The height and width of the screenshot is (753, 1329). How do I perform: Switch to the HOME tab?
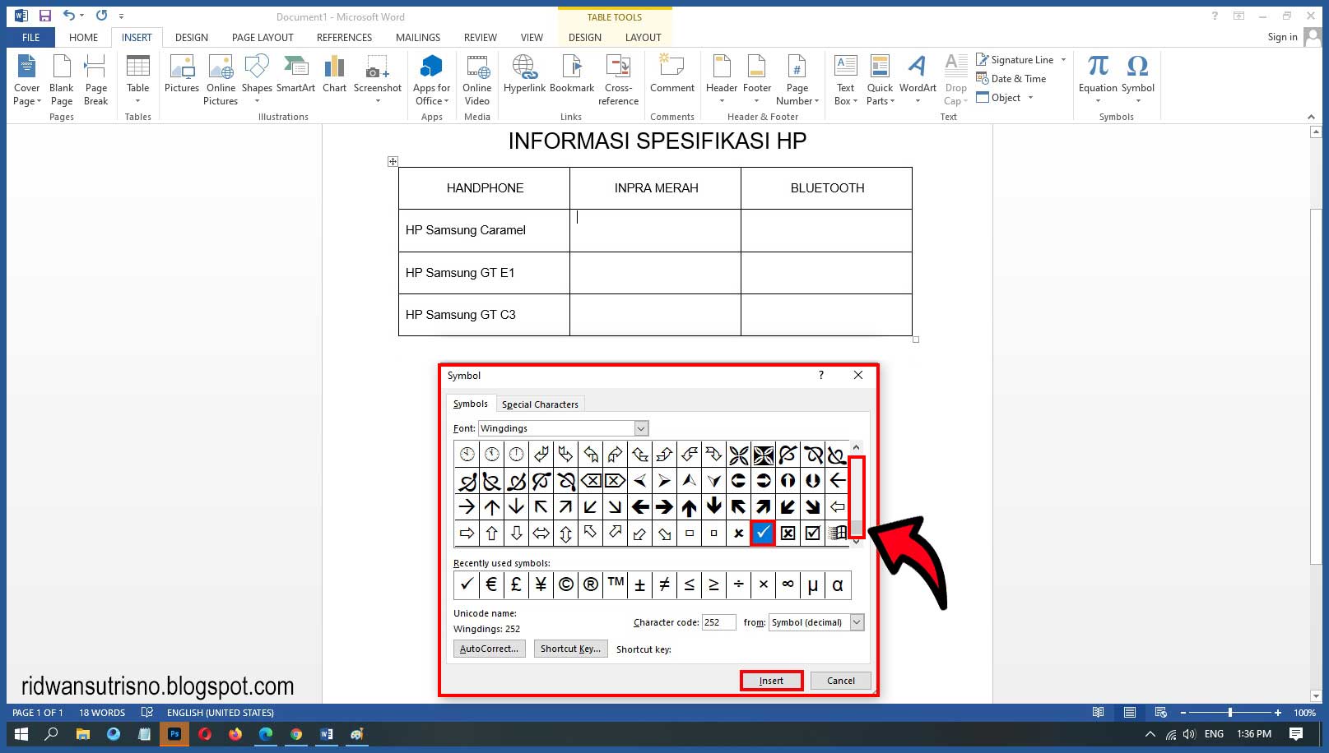(83, 37)
